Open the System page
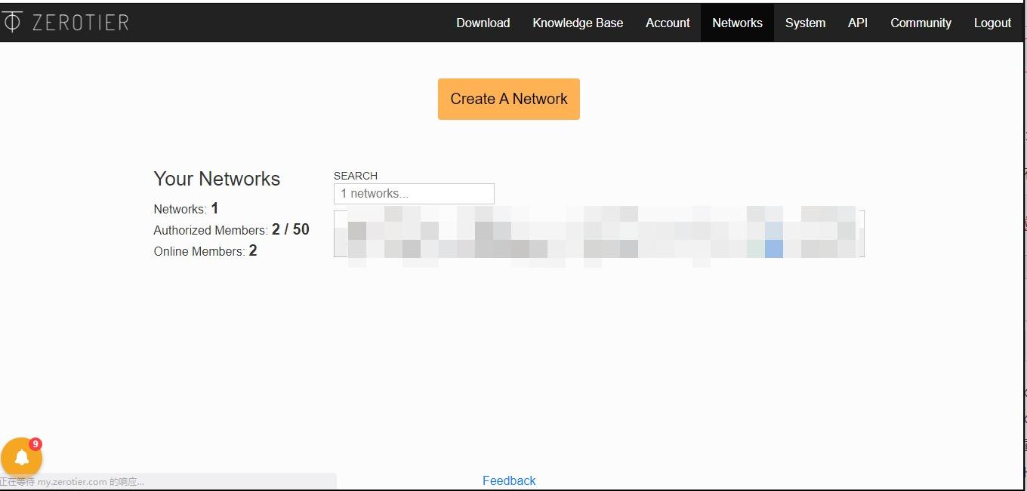Viewport: 1027px width, 491px height. point(805,23)
